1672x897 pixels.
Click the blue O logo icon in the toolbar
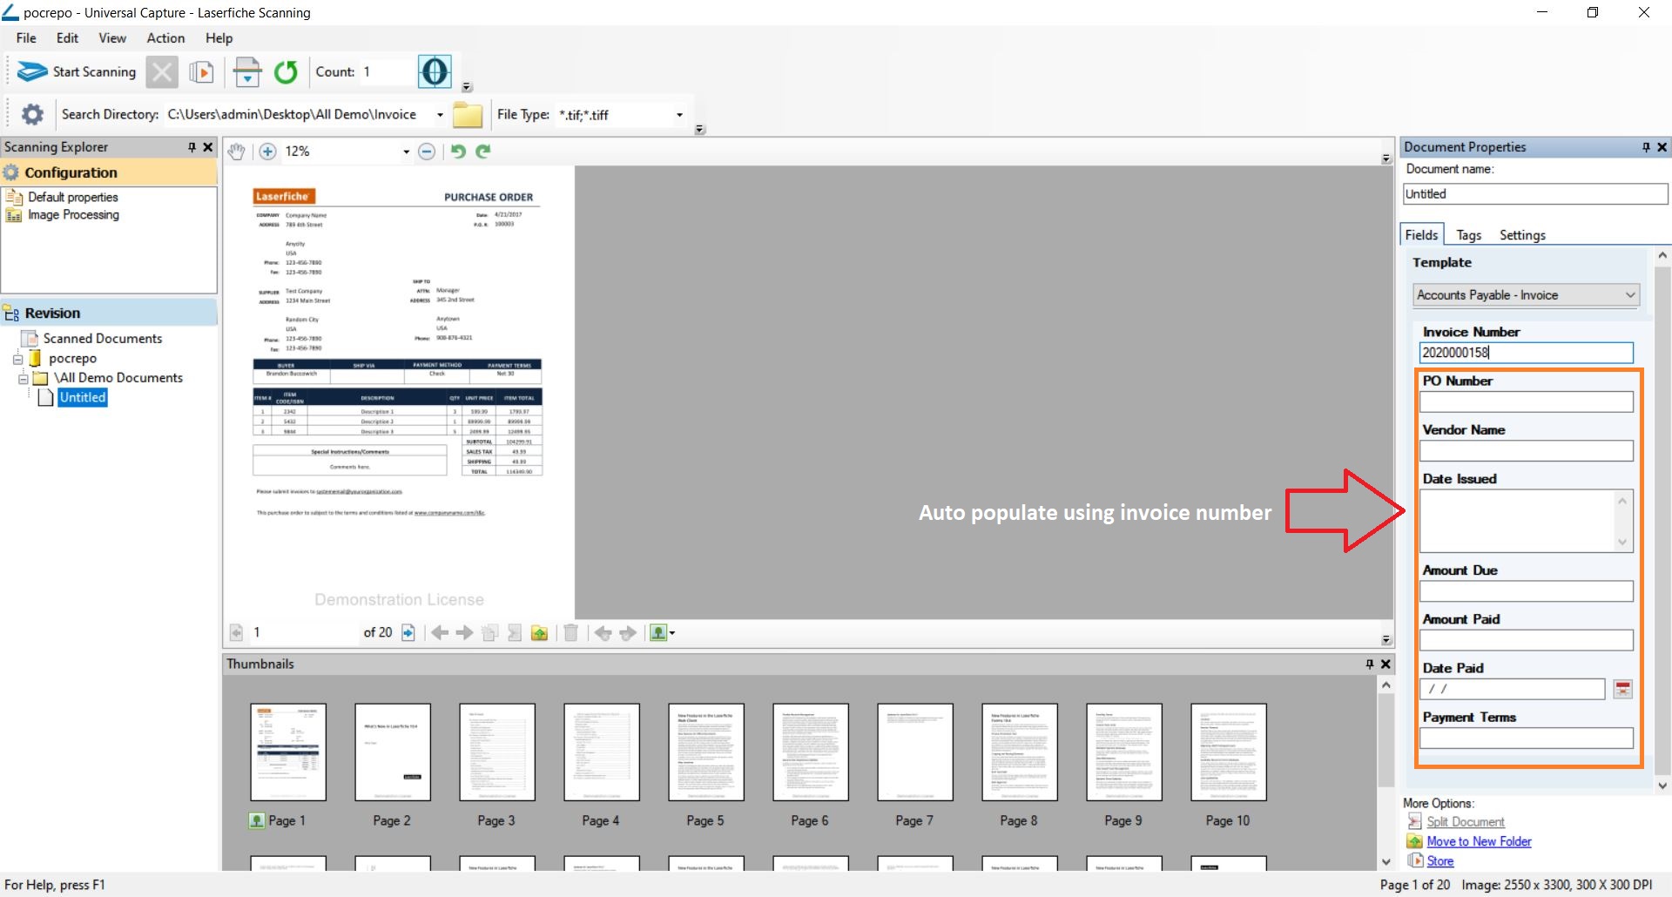pos(435,71)
